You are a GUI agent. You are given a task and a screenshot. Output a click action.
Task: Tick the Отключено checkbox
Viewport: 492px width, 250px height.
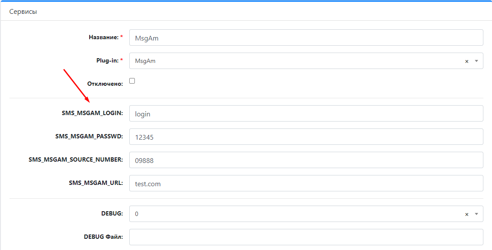[x=132, y=81]
